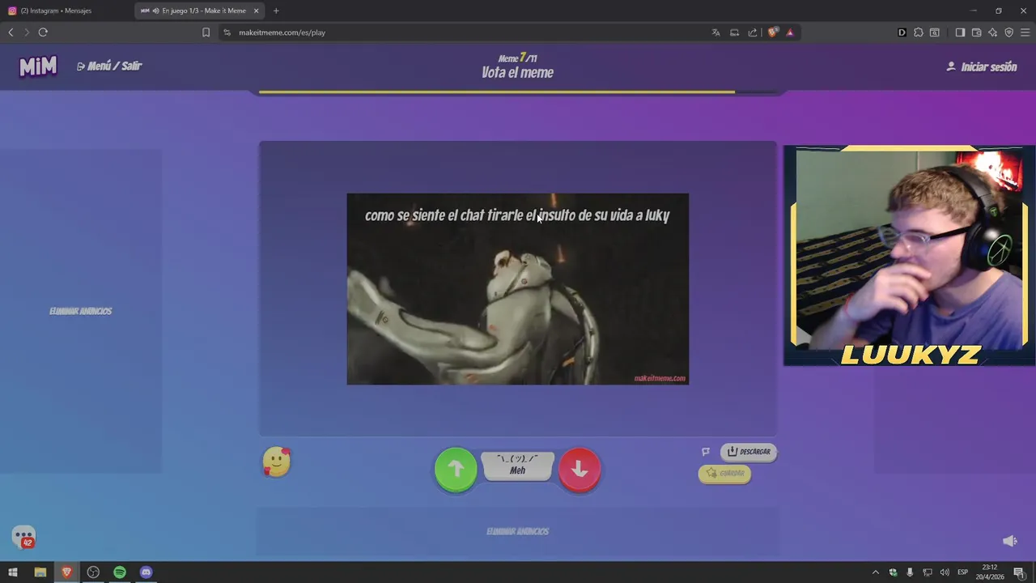Image resolution: width=1036 pixels, height=583 pixels.
Task: Click Brave browser taskbar icon
Action: (x=66, y=572)
